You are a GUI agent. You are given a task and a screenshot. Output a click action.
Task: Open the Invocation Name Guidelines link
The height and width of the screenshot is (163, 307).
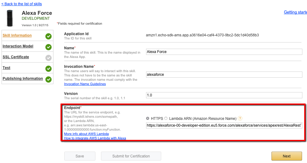click(85, 84)
